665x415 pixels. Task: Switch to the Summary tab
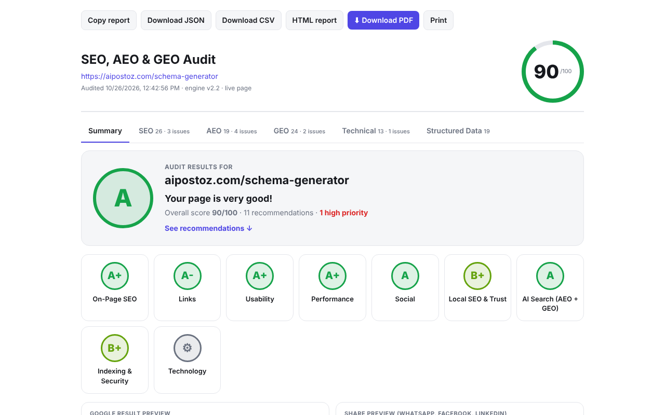(105, 131)
